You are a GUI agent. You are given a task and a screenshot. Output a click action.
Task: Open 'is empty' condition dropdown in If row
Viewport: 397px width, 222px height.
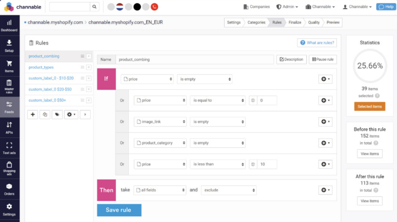pos(205,79)
